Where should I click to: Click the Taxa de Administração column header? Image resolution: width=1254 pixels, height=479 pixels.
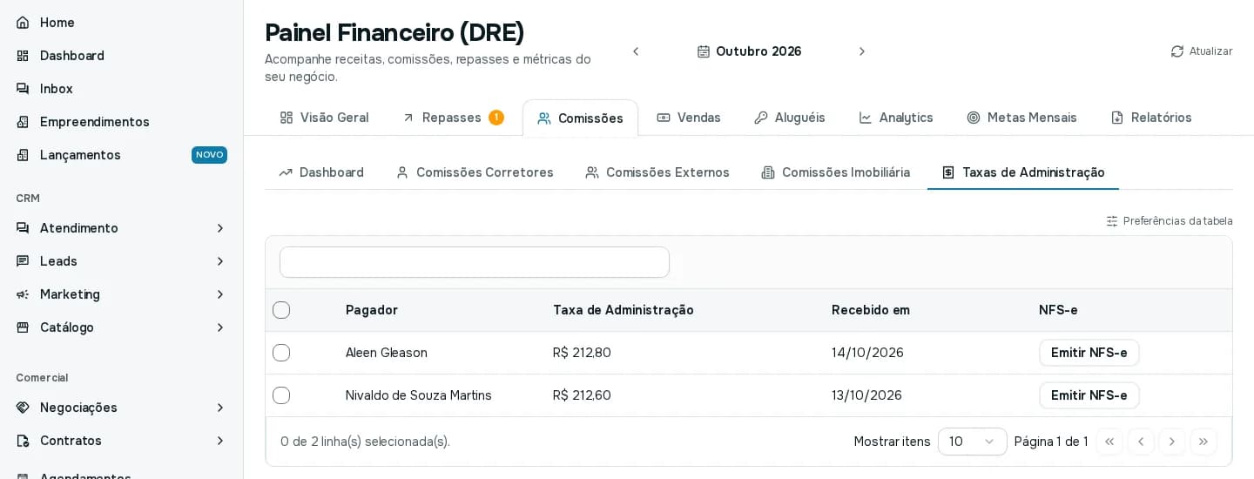[624, 310]
